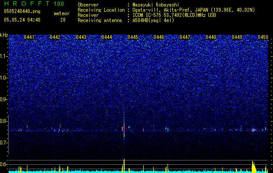
Task: Click the 0.8 kHz axis label
Action: point(4,121)
